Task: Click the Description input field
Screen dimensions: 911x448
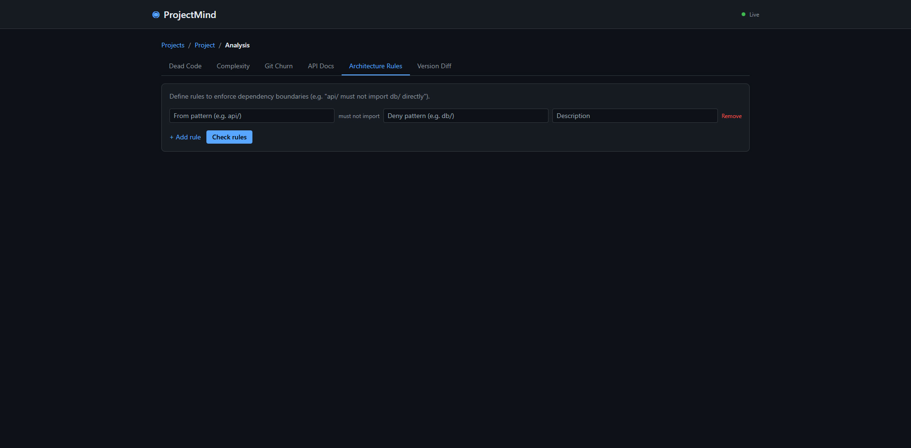Action: [x=634, y=116]
